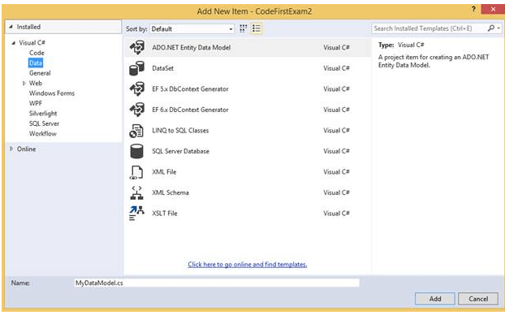Click the ADO.NET Entity Data Model label
The width and height of the screenshot is (505, 315).
click(192, 48)
